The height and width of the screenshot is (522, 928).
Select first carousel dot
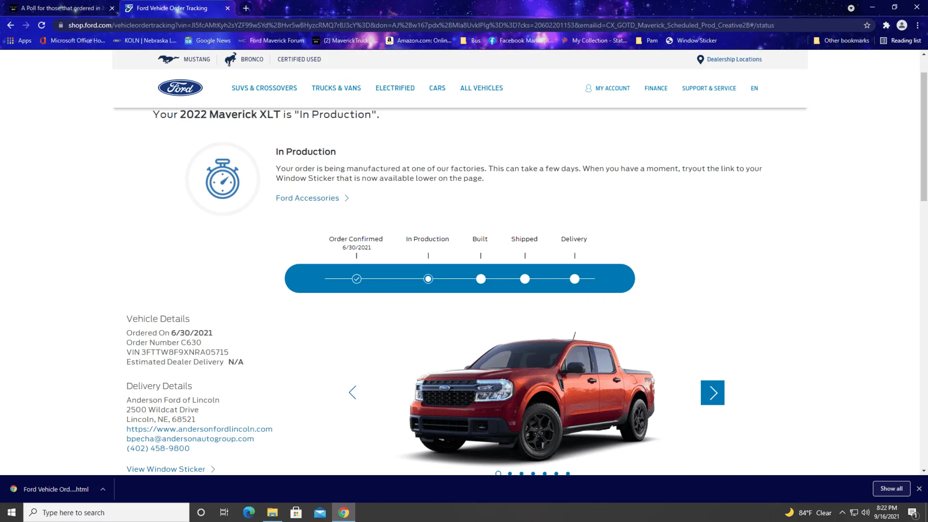498,473
